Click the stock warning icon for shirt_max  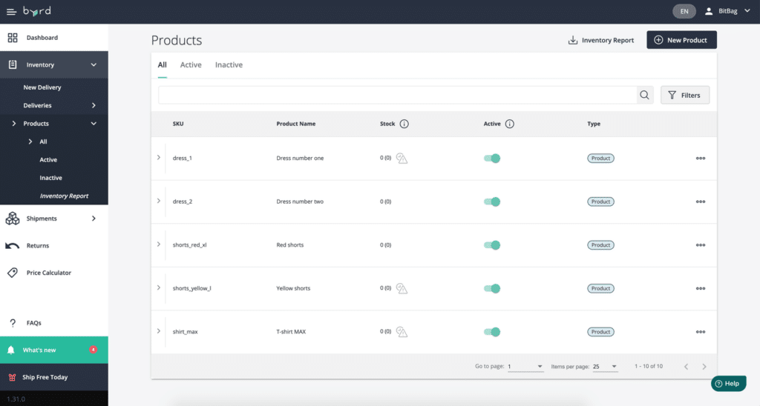[x=402, y=332]
